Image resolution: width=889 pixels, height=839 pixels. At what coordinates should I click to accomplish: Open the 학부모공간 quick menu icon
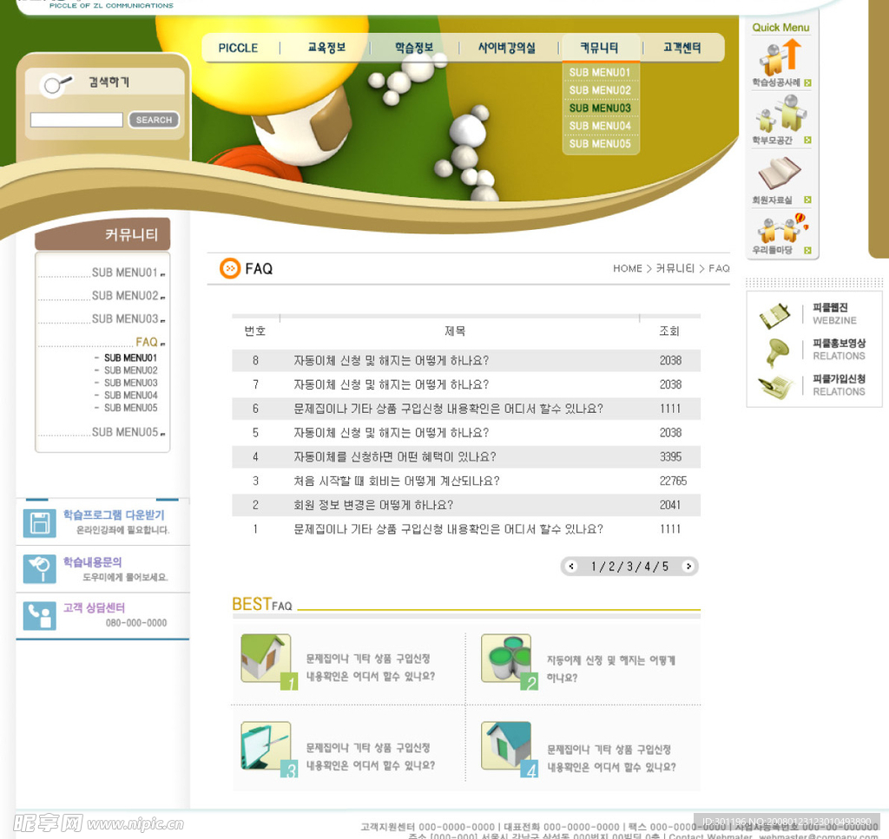[782, 113]
